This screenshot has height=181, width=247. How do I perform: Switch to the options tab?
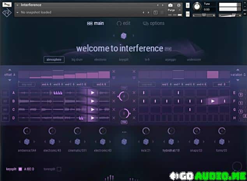coord(153,23)
